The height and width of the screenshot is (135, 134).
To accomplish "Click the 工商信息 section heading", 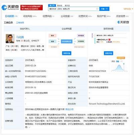I will tap(8, 23).
